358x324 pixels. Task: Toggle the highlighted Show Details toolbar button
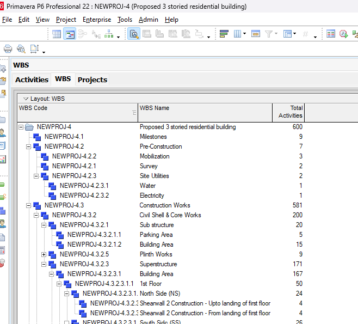[x=134, y=34]
